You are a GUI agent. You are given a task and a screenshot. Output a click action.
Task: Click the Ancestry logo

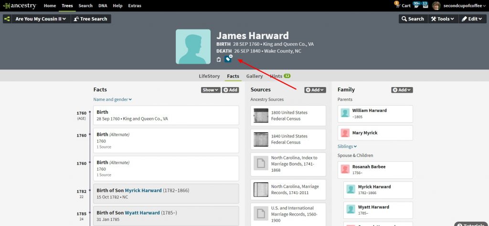[20, 6]
